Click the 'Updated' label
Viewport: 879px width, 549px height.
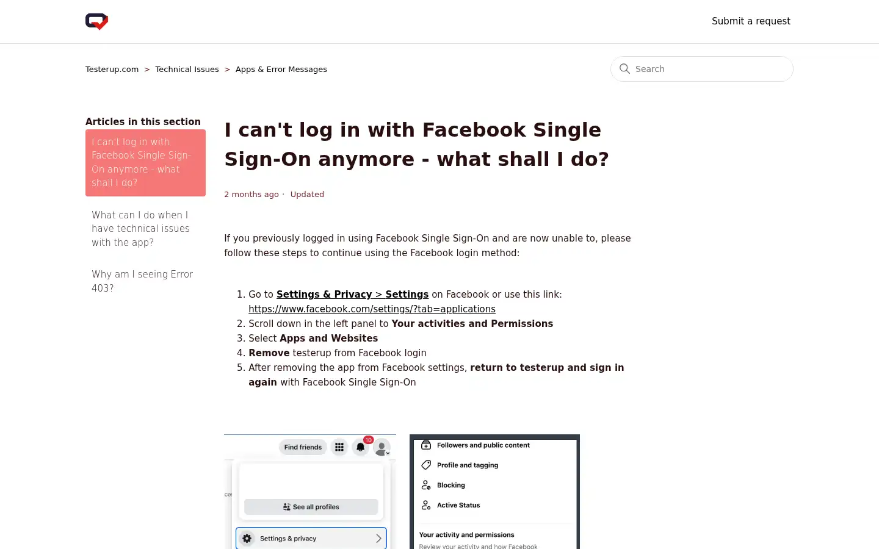pyautogui.click(x=307, y=195)
